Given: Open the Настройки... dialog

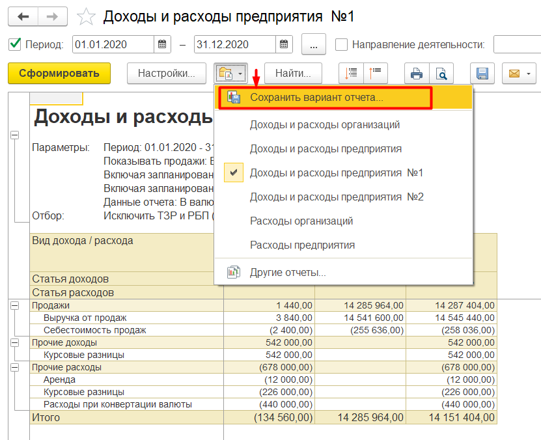Looking at the screenshot, I should pyautogui.click(x=167, y=74).
